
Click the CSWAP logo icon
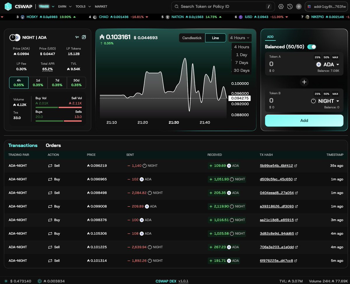[8, 6]
